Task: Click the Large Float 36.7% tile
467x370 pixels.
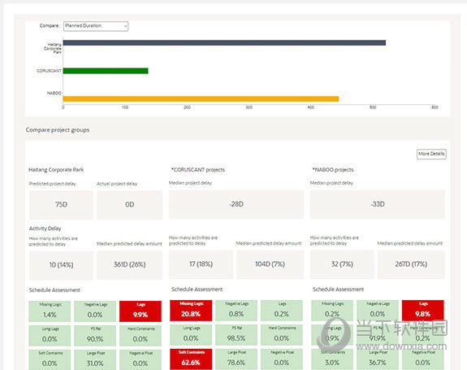Action: pos(378,359)
